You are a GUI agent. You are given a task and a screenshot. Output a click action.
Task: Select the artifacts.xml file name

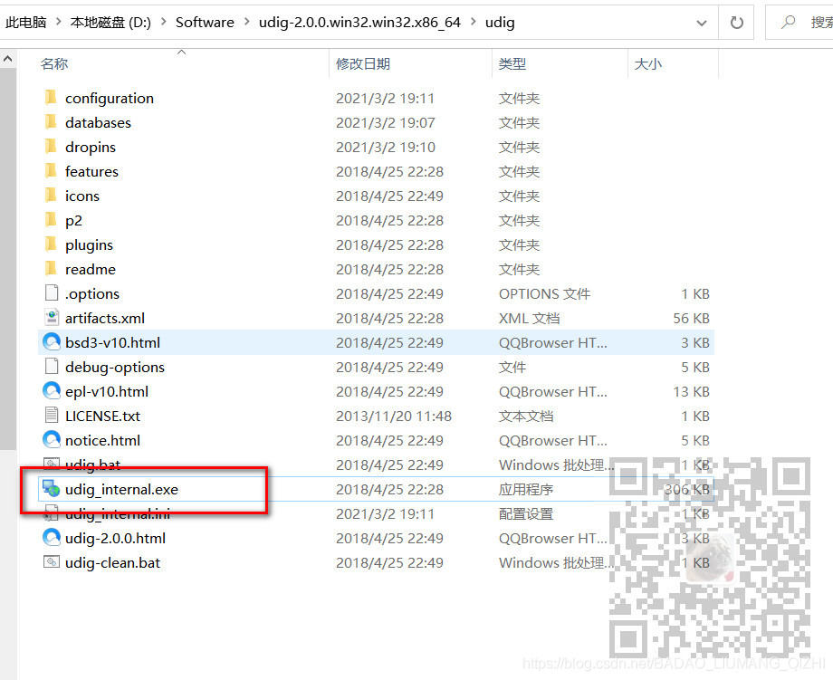(105, 318)
